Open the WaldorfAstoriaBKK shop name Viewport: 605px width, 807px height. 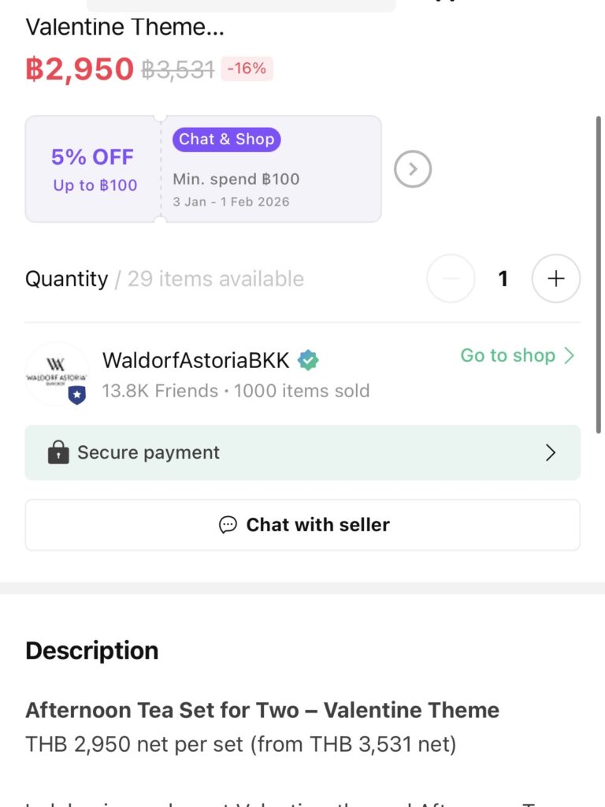(x=195, y=361)
